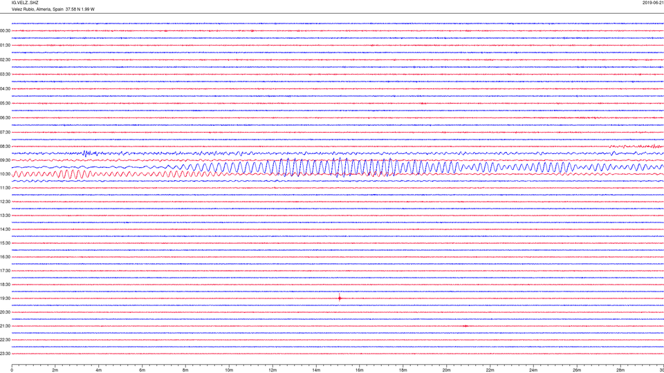The width and height of the screenshot is (664, 373).
Task: Click the 10m axis tick label
Action: (x=229, y=370)
